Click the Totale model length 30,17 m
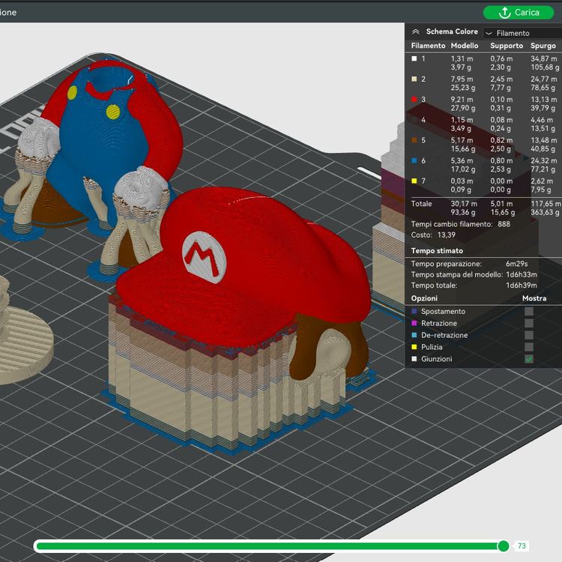 (464, 204)
